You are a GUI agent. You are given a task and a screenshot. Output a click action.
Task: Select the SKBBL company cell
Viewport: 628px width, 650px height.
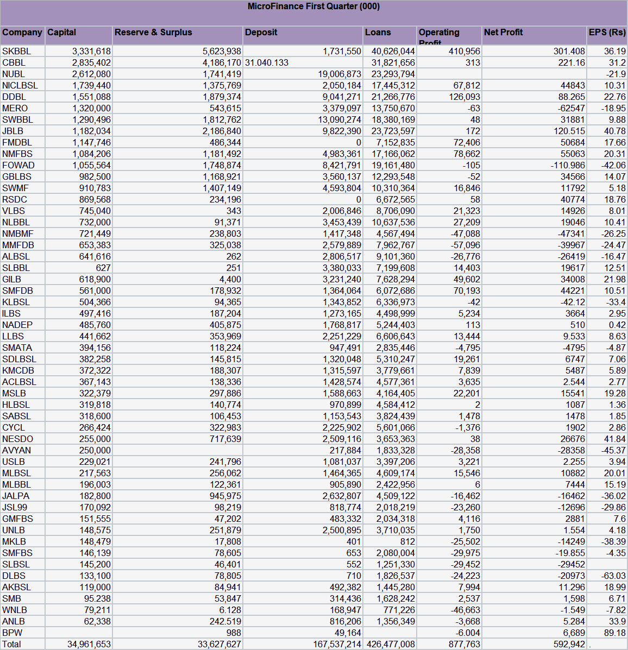[x=17, y=51]
